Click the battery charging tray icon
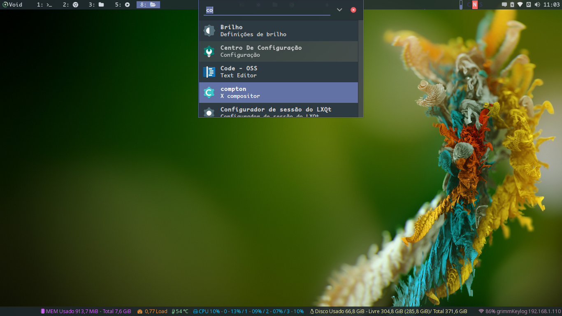 (x=512, y=5)
